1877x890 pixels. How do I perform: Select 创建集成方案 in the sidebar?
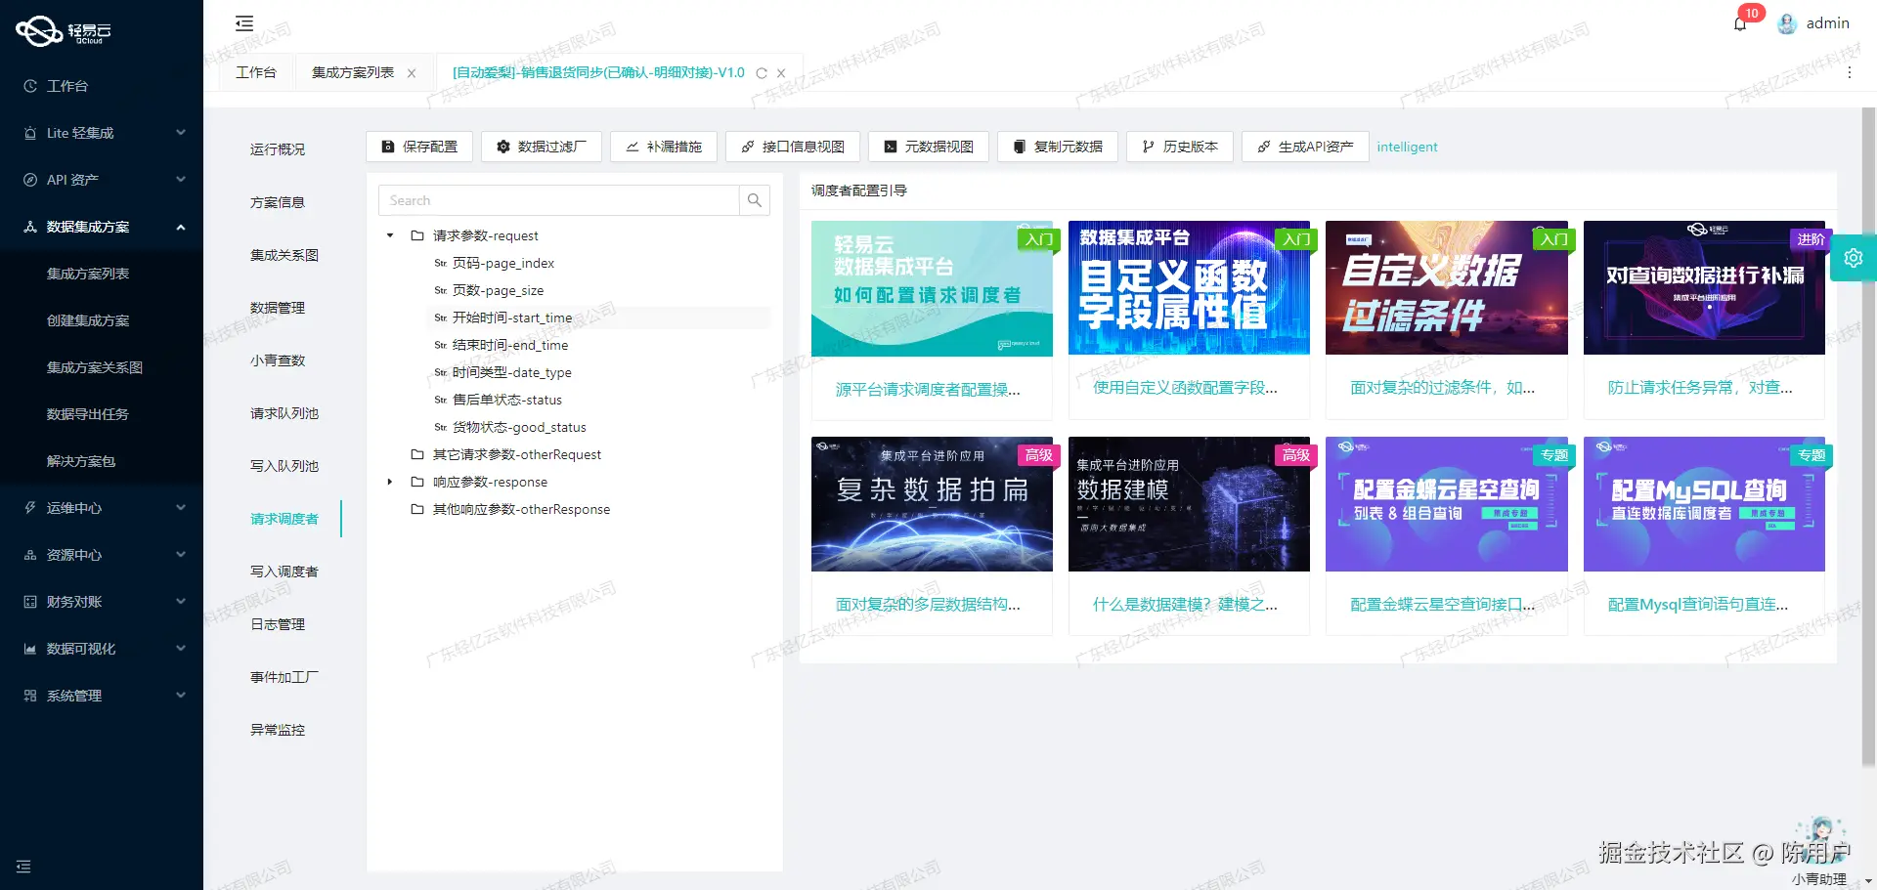coord(87,319)
